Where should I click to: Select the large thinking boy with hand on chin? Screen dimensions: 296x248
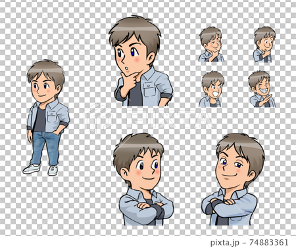141,61
